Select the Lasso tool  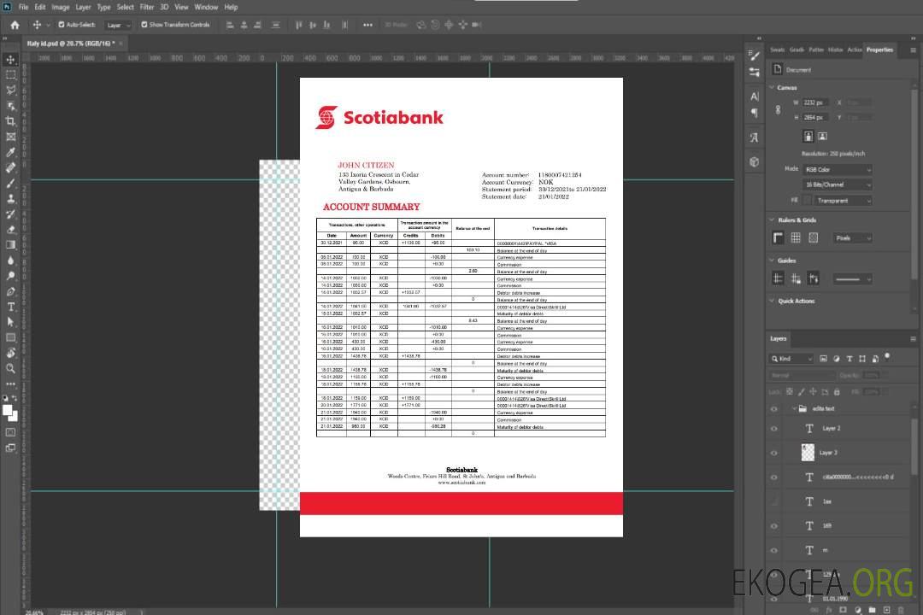[x=10, y=90]
